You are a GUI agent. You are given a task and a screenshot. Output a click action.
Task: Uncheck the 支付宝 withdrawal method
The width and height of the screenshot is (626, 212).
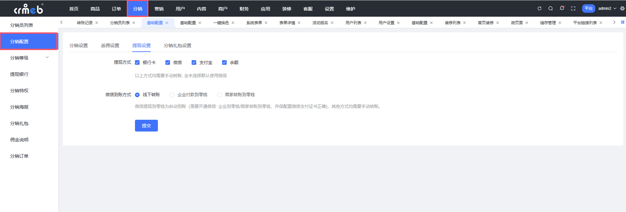click(x=194, y=62)
